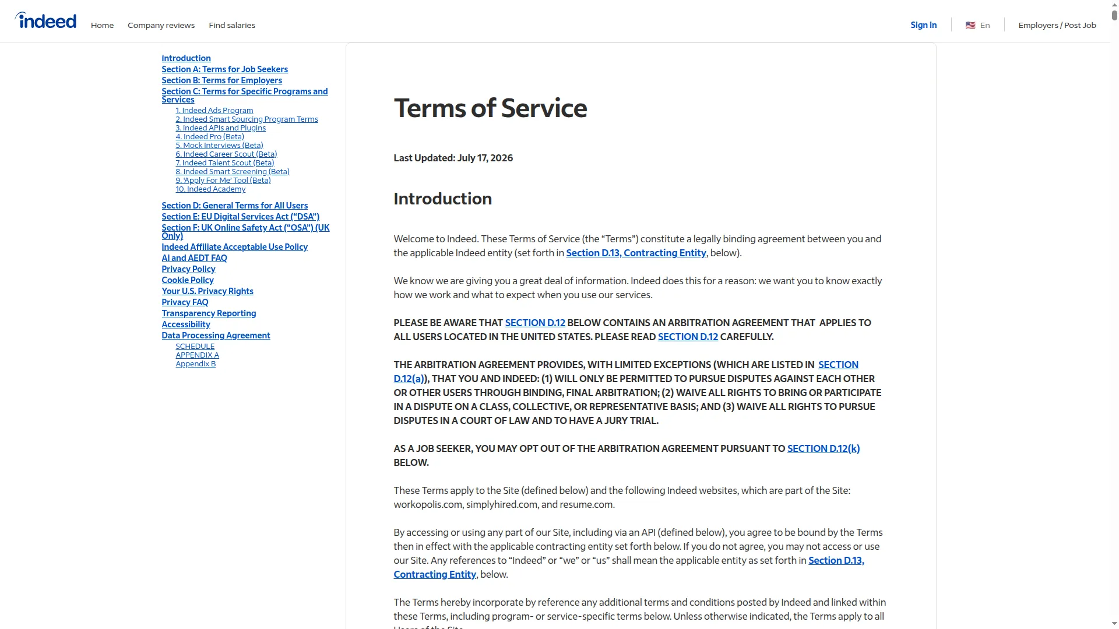Open Data Processing Agreement
This screenshot has height=629, width=1119.
[216, 335]
